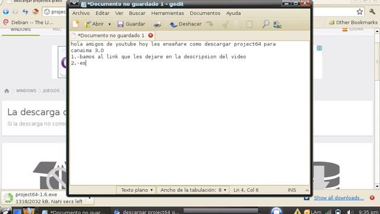Click the volume icon in system tray
The height and width of the screenshot is (214, 380).
349,212
